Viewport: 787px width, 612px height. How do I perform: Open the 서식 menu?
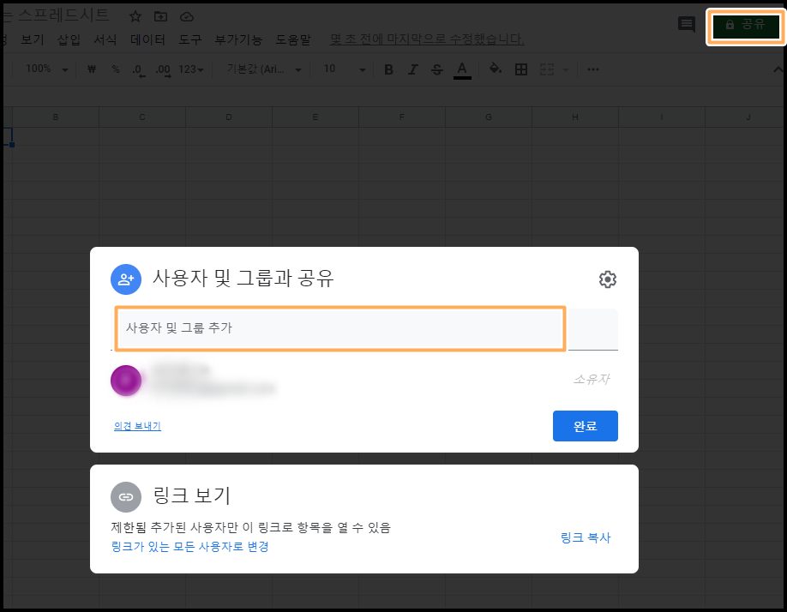coord(105,39)
